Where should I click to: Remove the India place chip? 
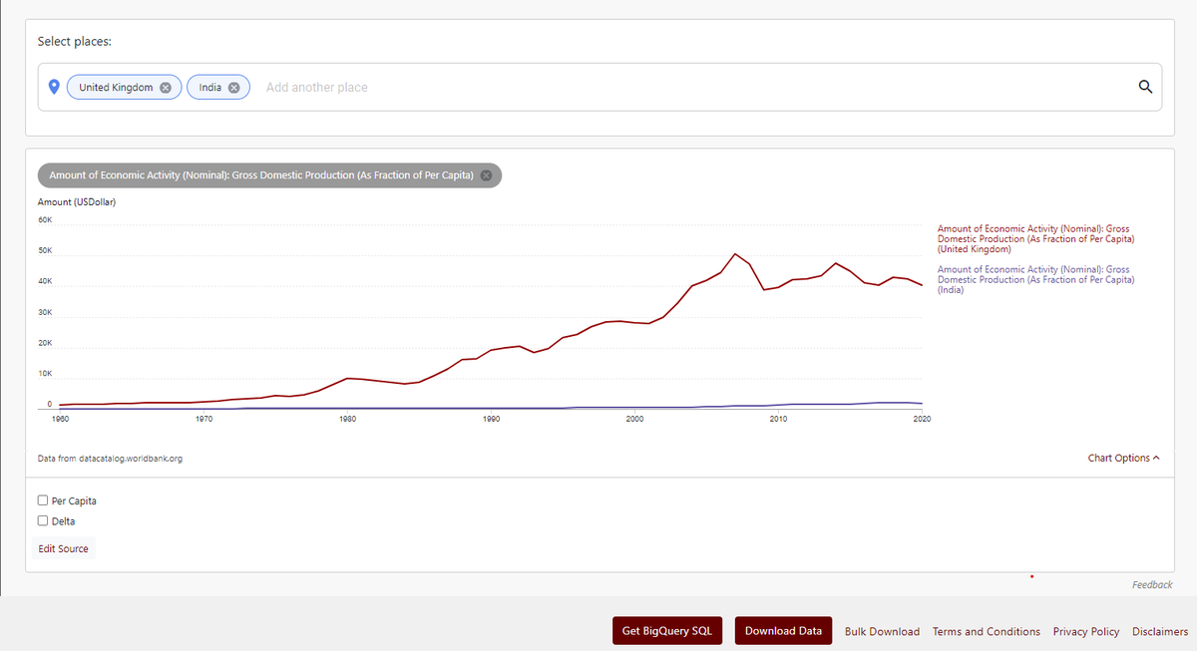tap(233, 88)
